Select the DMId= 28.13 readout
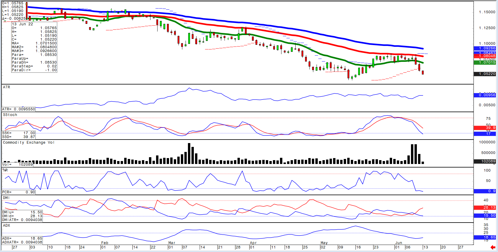The height and width of the screenshot is (252, 498). (22, 216)
